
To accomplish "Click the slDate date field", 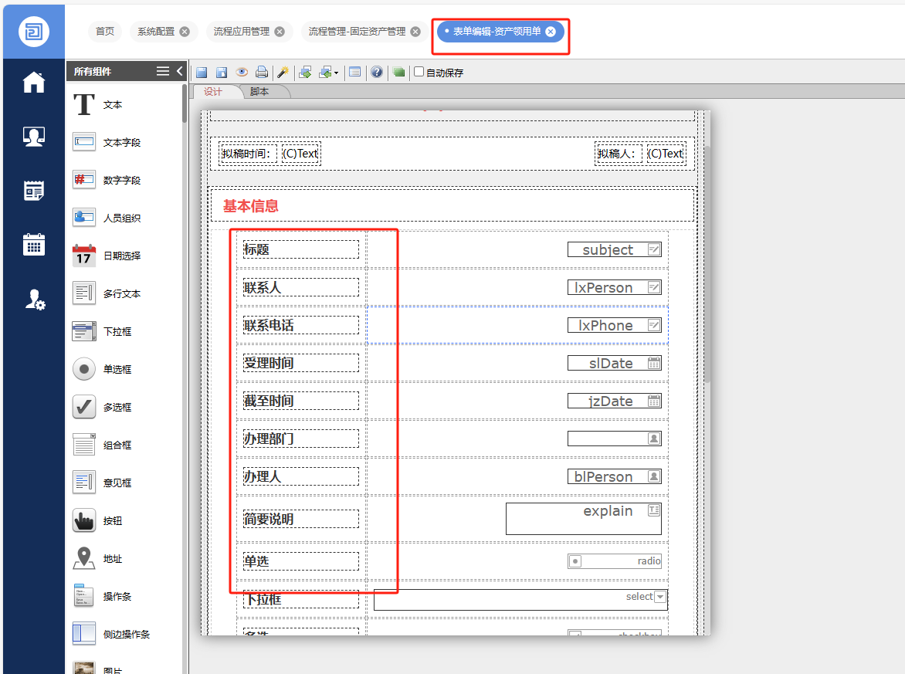I will click(614, 363).
